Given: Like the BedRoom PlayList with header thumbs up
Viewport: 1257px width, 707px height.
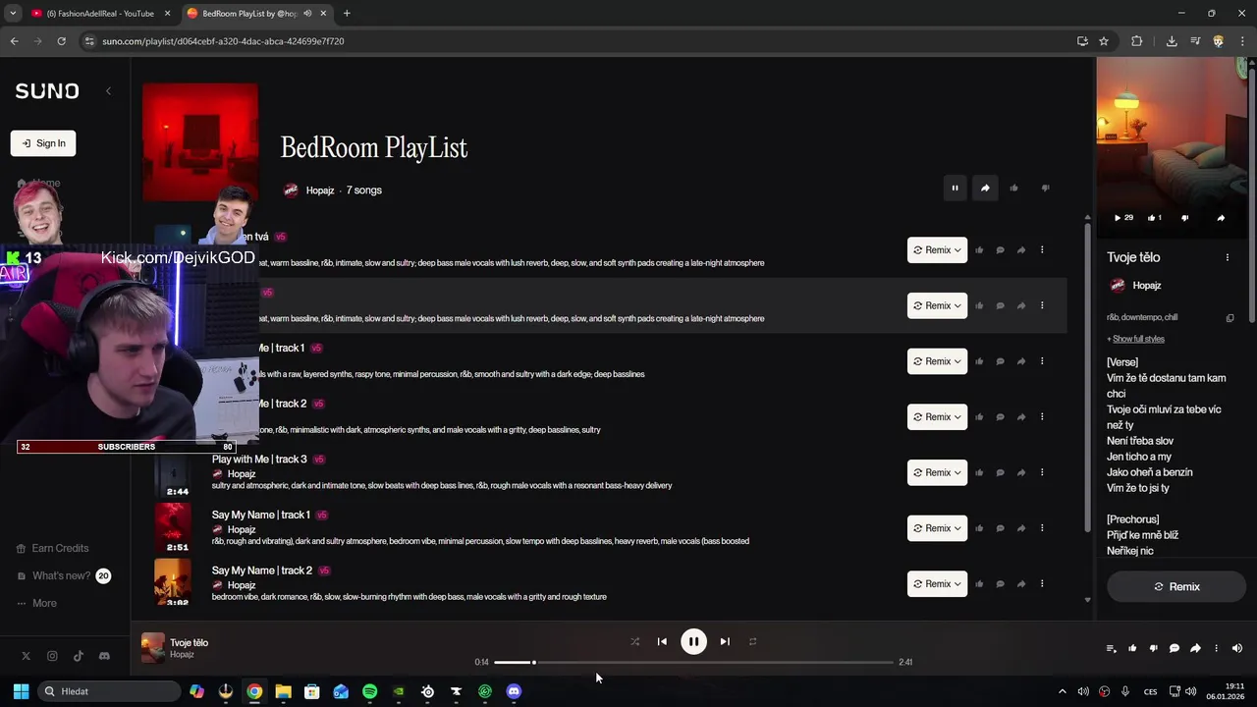Looking at the screenshot, I should (x=1014, y=189).
